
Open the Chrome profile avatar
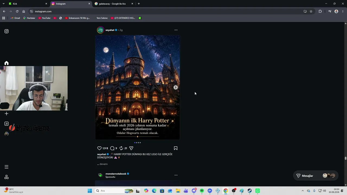pyautogui.click(x=336, y=11)
